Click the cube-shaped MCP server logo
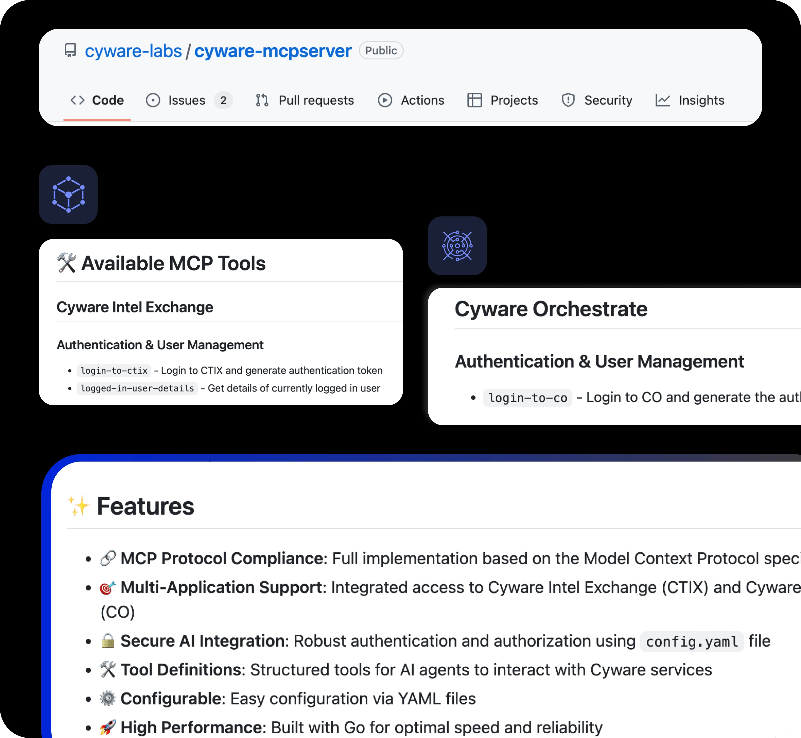Viewport: 801px width, 738px height. coord(68,194)
